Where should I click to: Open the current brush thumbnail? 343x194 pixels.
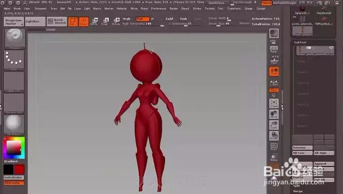[x=14, y=39]
